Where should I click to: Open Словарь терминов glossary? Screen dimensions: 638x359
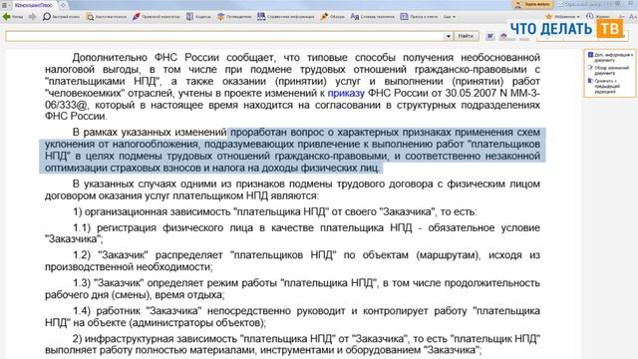[x=372, y=17]
